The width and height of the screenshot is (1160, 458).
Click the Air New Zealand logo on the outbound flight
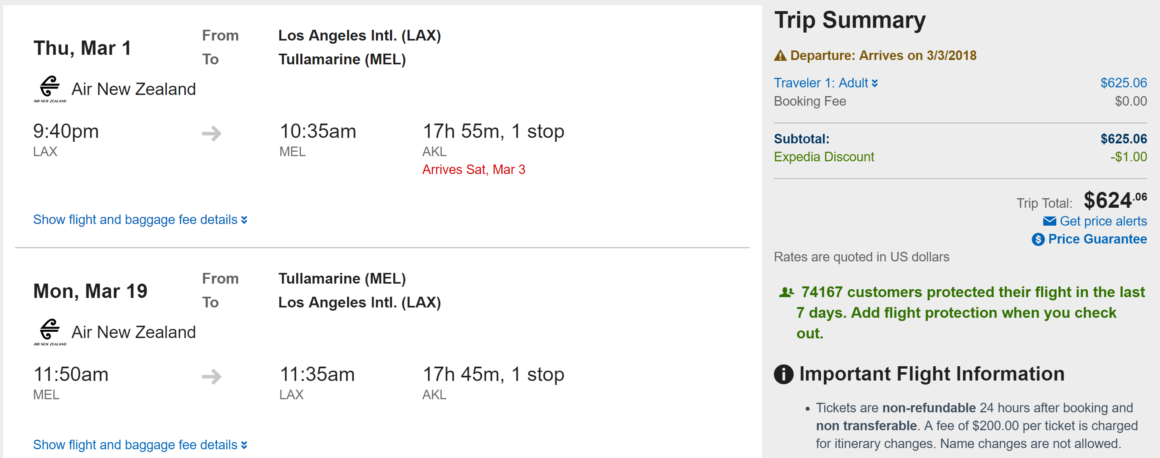click(x=50, y=89)
